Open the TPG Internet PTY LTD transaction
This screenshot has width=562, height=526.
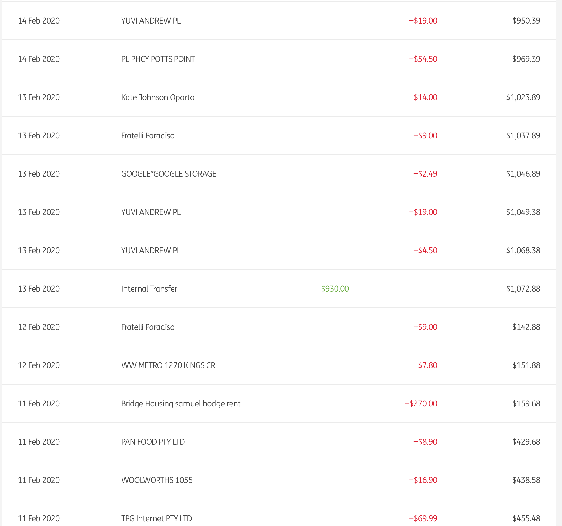tap(157, 518)
